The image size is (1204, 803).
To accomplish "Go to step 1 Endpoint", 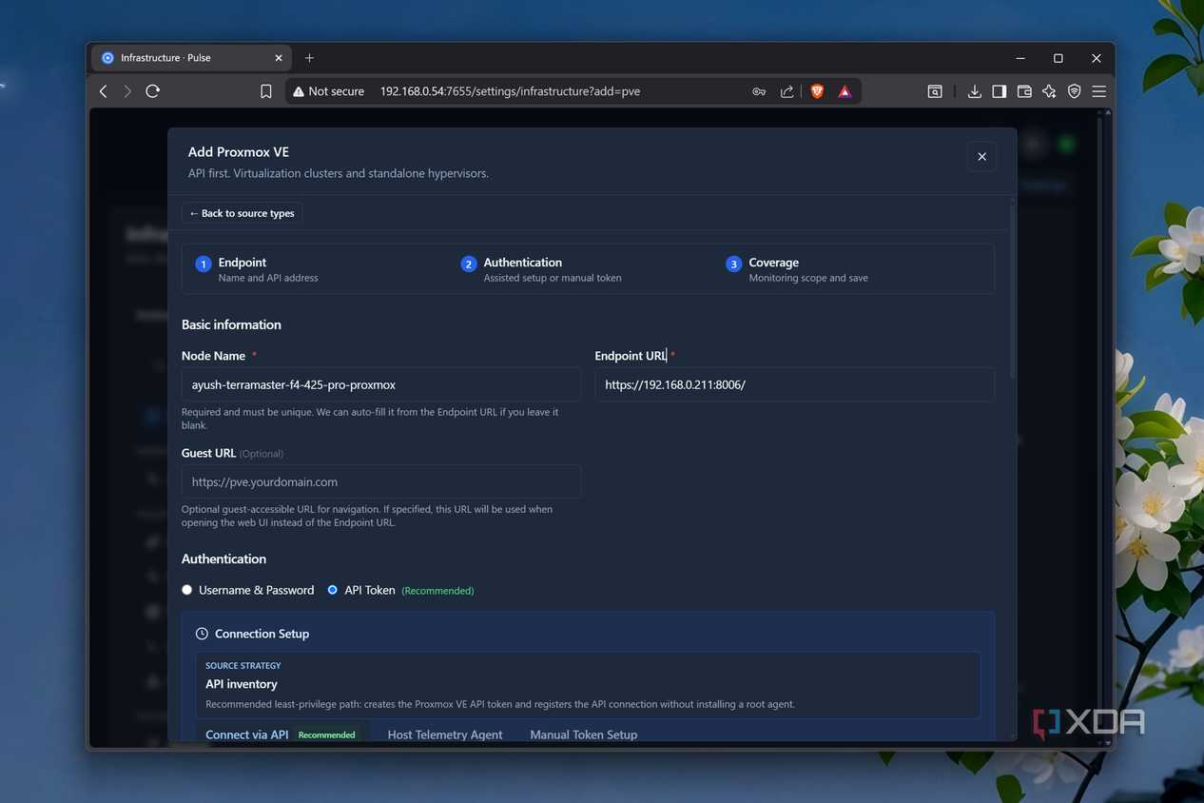I will point(257,269).
